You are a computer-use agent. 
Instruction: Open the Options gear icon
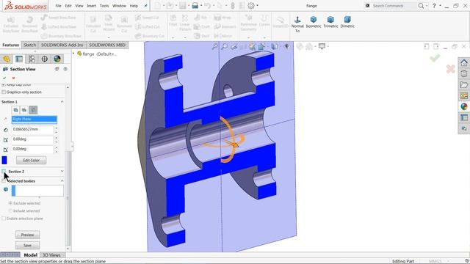click(x=251, y=6)
